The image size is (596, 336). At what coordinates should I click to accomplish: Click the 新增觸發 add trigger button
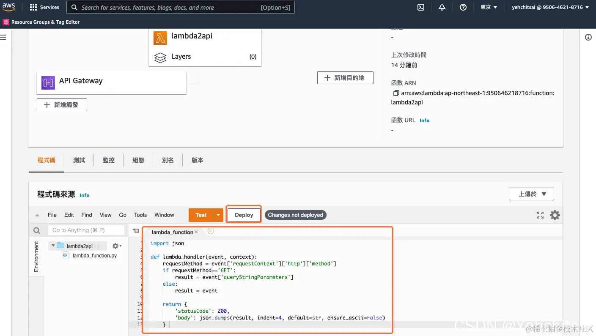coord(62,105)
